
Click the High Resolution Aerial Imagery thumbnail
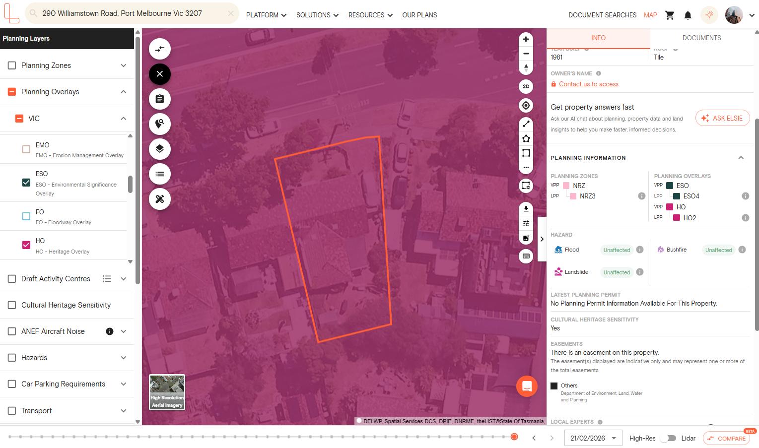[167, 392]
